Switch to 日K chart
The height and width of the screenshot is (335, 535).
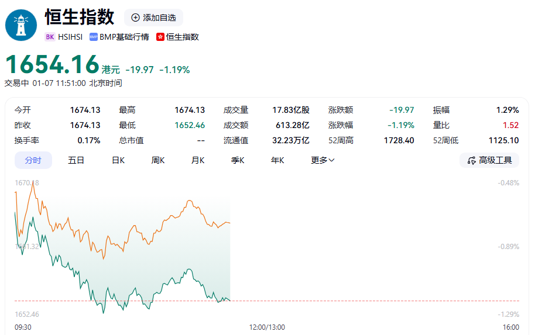pyautogui.click(x=118, y=160)
